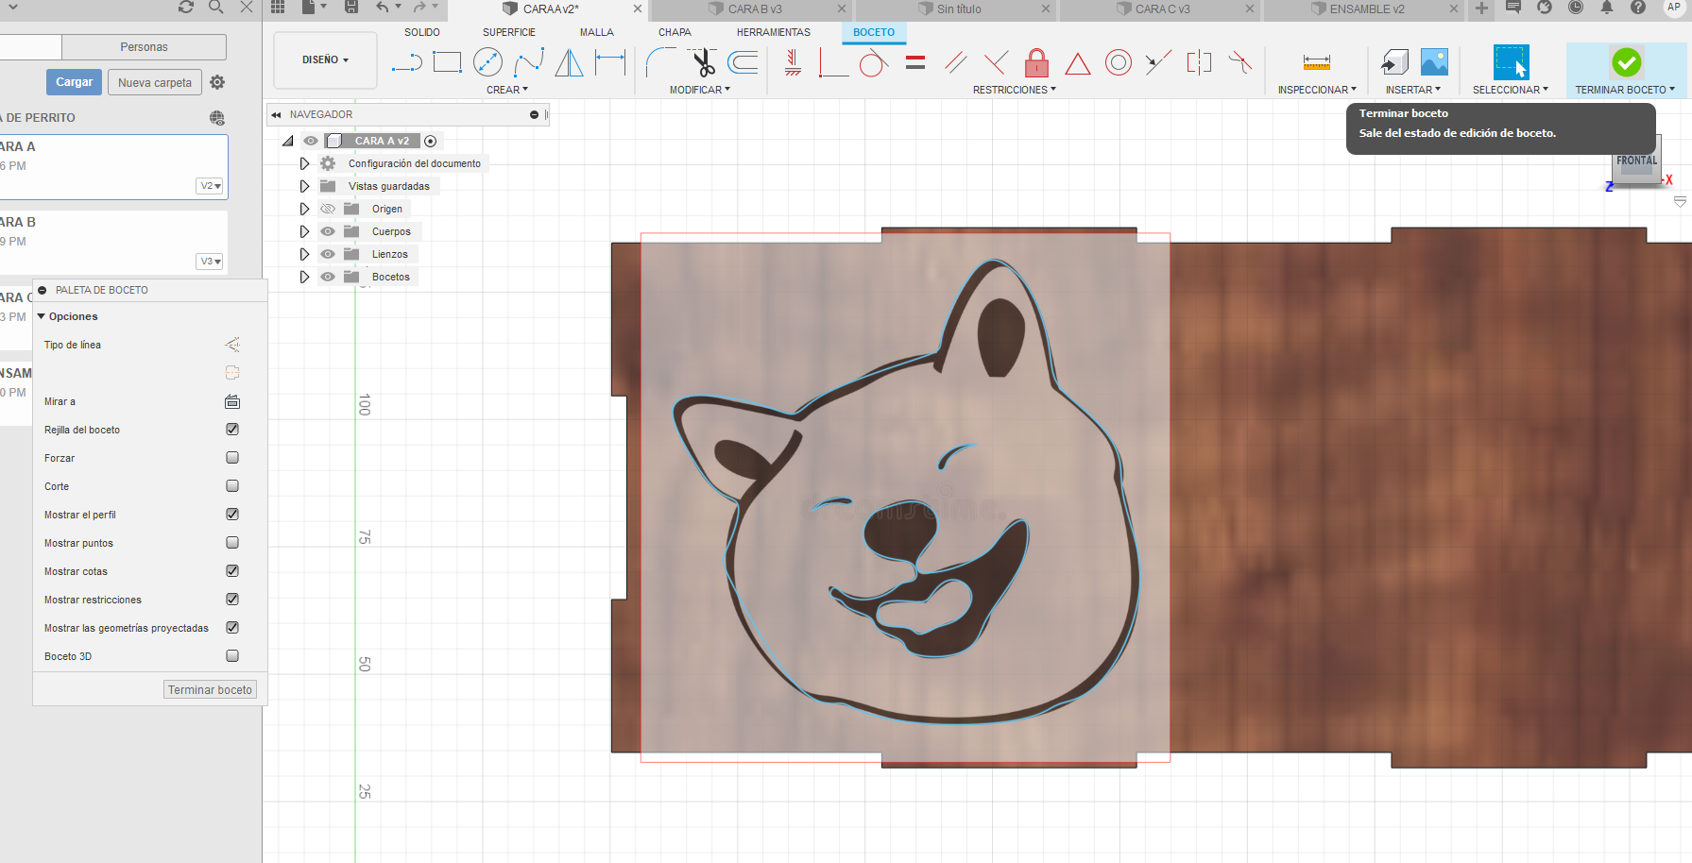
Task: Select the Trim scissors tool
Action: coord(703,63)
